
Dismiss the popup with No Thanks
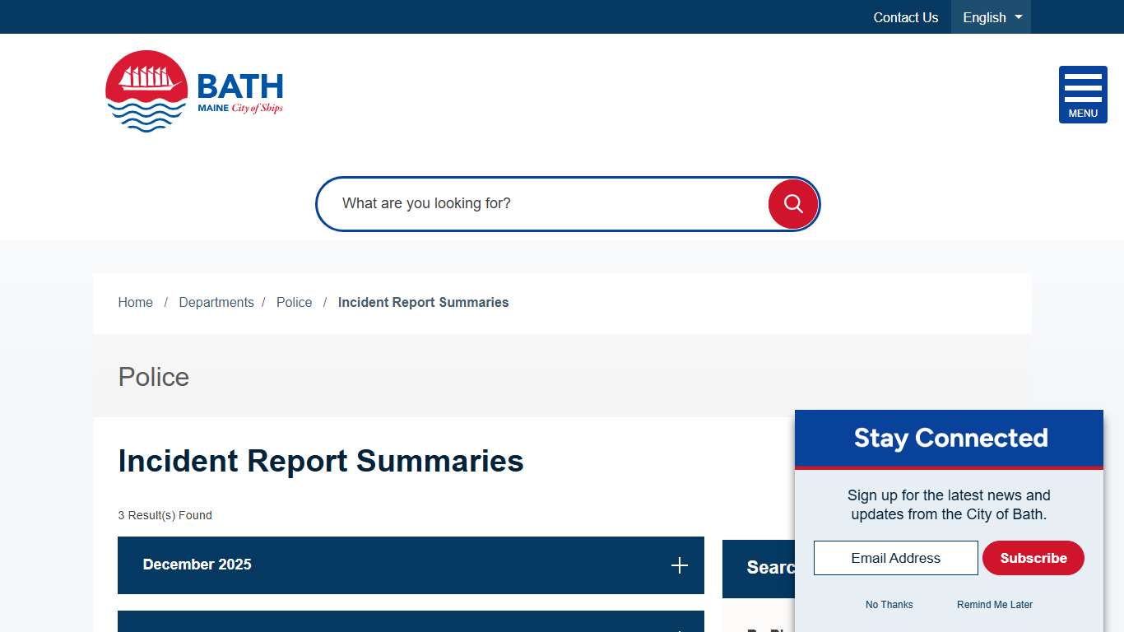click(x=889, y=605)
